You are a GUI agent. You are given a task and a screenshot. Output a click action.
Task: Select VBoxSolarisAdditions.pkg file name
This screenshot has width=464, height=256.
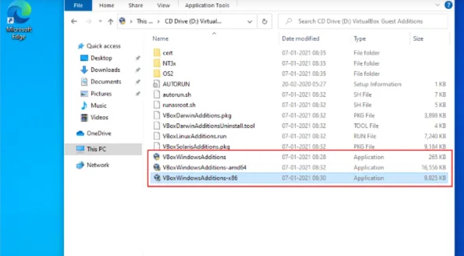(196, 147)
